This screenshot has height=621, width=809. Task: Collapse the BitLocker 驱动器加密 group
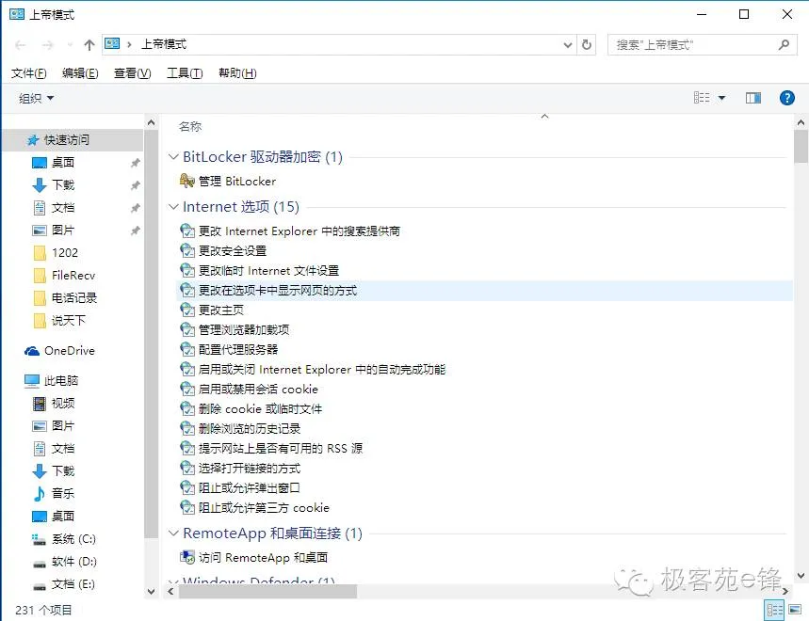click(x=173, y=156)
